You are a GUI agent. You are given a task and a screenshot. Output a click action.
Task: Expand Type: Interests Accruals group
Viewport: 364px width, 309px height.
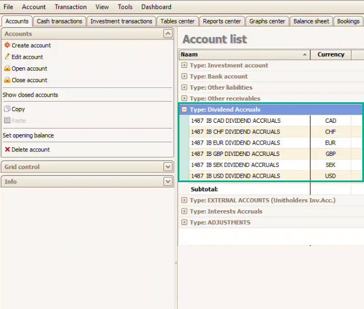pos(184,211)
